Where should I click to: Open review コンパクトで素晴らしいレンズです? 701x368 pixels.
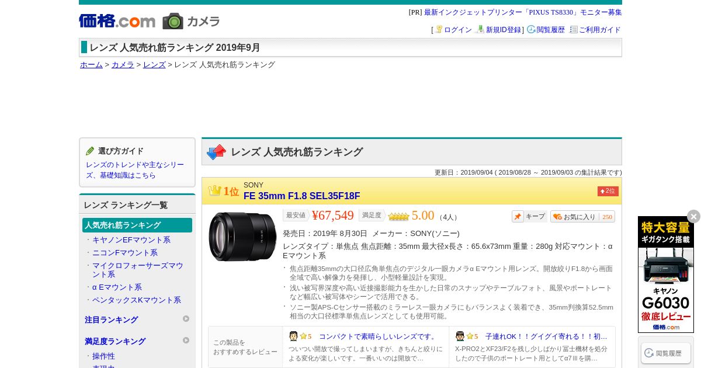pos(379,337)
